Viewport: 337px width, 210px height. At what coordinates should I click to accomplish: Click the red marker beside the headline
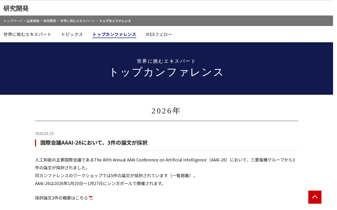(x=36, y=143)
